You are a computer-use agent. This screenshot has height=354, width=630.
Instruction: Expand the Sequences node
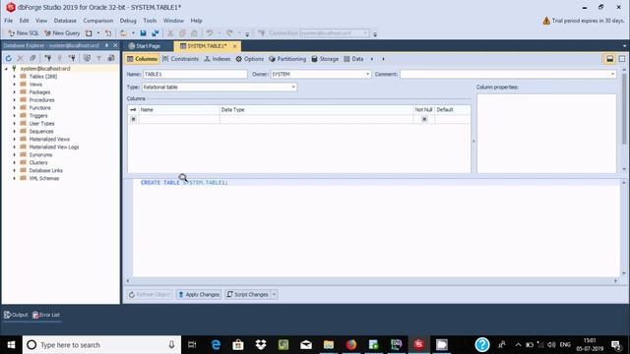tap(15, 131)
